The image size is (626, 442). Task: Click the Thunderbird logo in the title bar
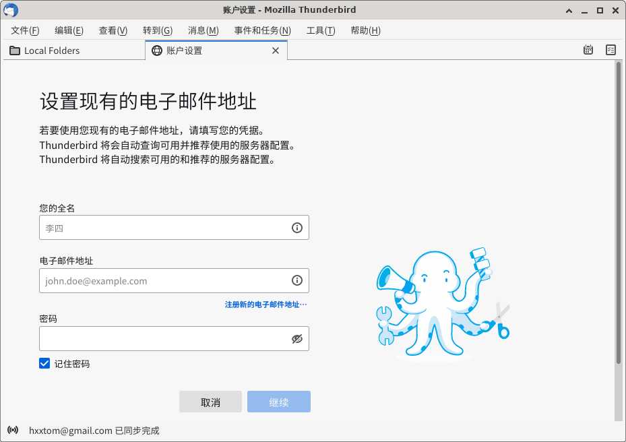tap(10, 10)
